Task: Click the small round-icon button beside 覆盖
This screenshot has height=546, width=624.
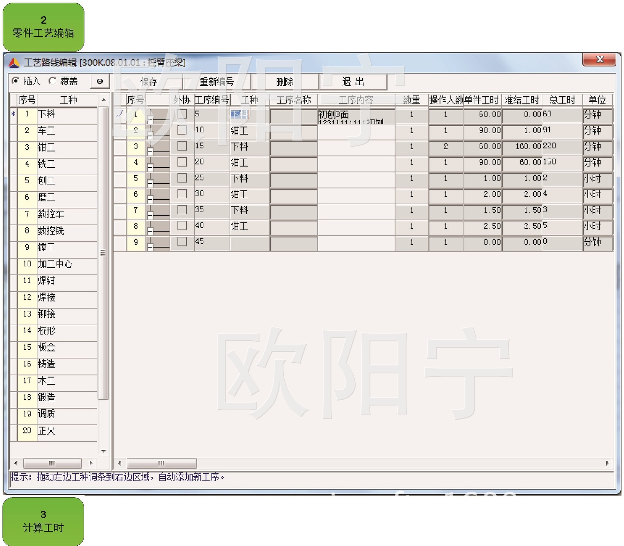Action: pos(100,82)
